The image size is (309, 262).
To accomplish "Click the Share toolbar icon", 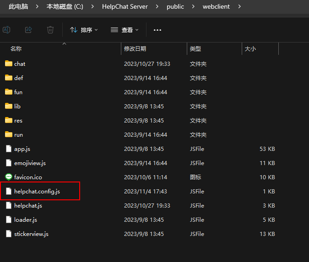I will click(x=28, y=30).
